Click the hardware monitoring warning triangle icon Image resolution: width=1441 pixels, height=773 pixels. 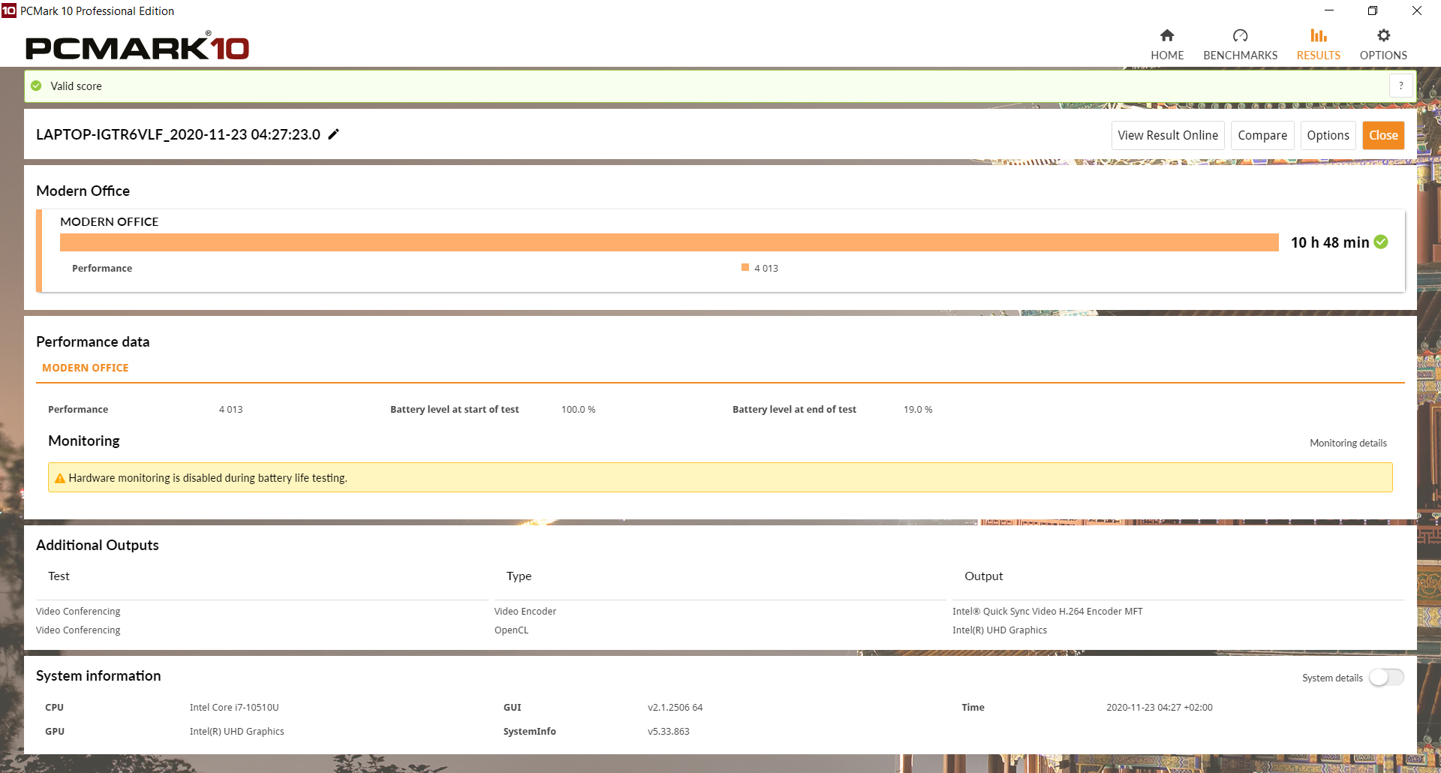click(x=60, y=478)
